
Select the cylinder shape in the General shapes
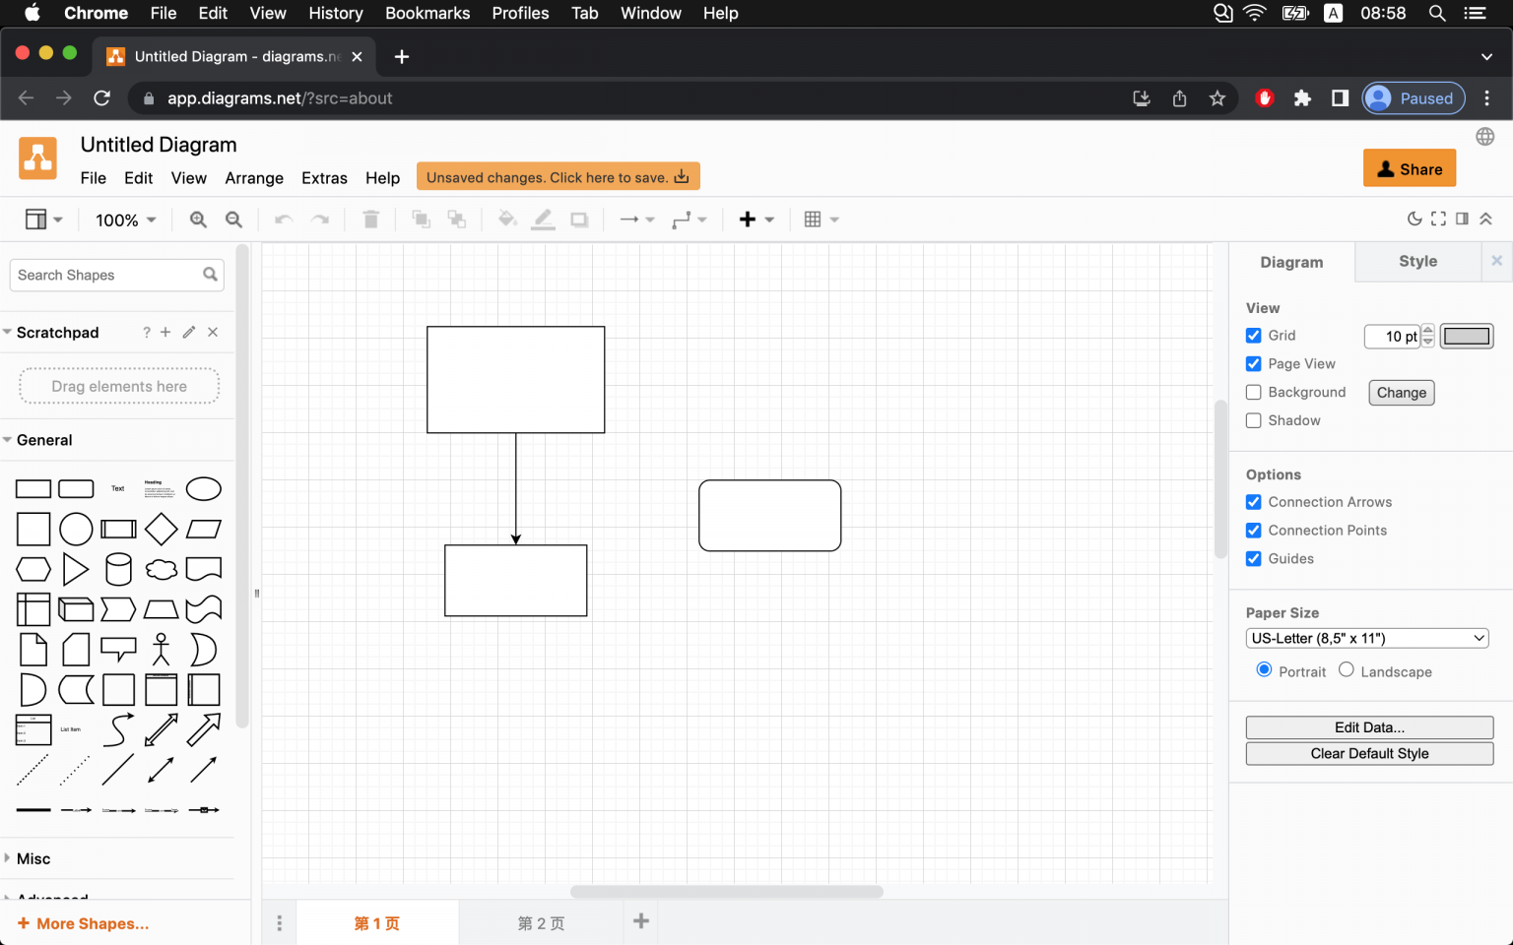118,569
